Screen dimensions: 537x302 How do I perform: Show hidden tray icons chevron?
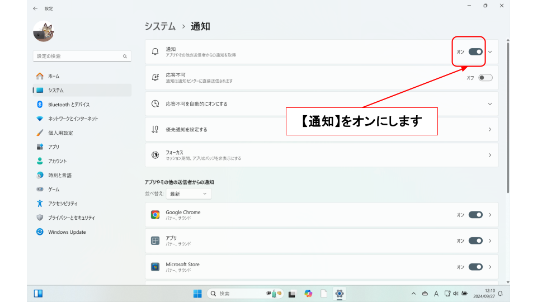click(x=413, y=294)
